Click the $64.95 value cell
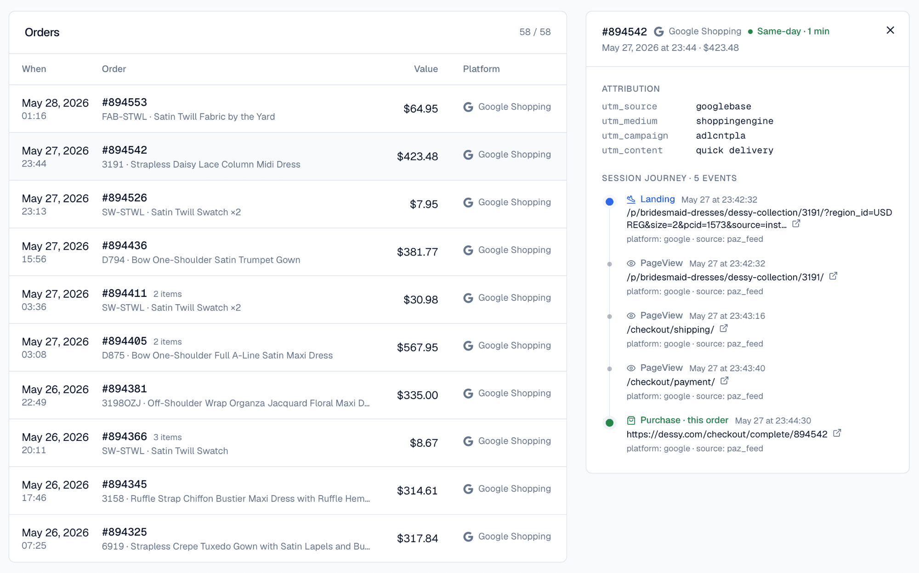Viewport: 919px width, 573px height. (x=420, y=109)
